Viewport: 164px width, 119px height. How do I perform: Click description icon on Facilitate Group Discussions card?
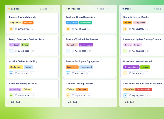click(90, 29)
